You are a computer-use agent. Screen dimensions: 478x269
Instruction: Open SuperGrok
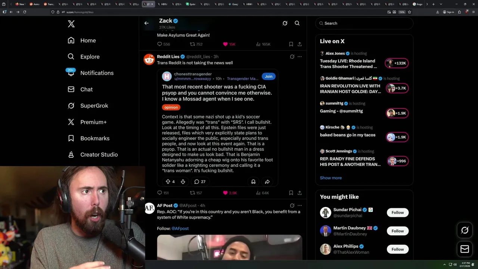click(88, 106)
